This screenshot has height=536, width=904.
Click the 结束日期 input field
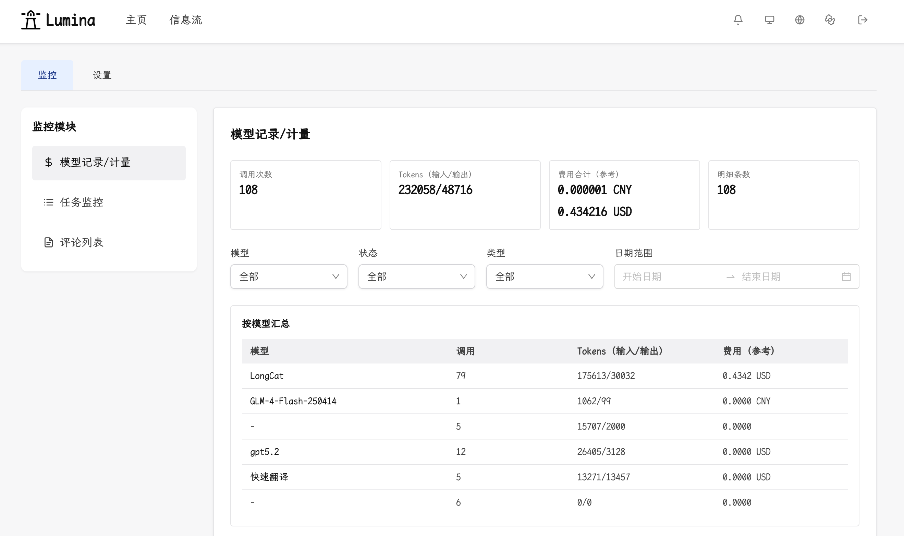pos(788,277)
